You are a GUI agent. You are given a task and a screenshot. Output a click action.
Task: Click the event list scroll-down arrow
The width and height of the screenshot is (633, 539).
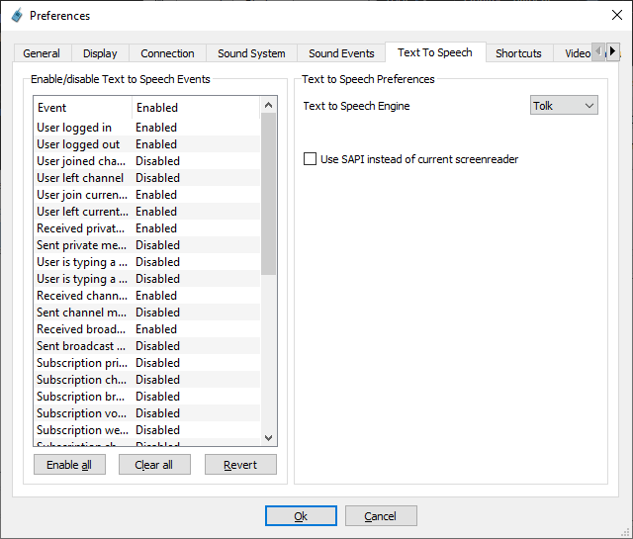pos(268,437)
